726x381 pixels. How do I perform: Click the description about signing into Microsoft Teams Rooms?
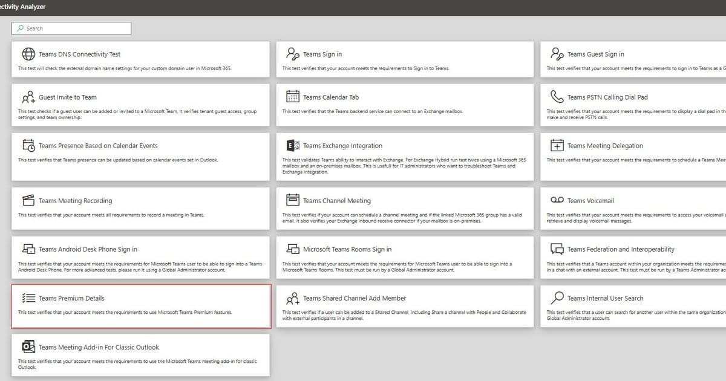[x=397, y=267]
